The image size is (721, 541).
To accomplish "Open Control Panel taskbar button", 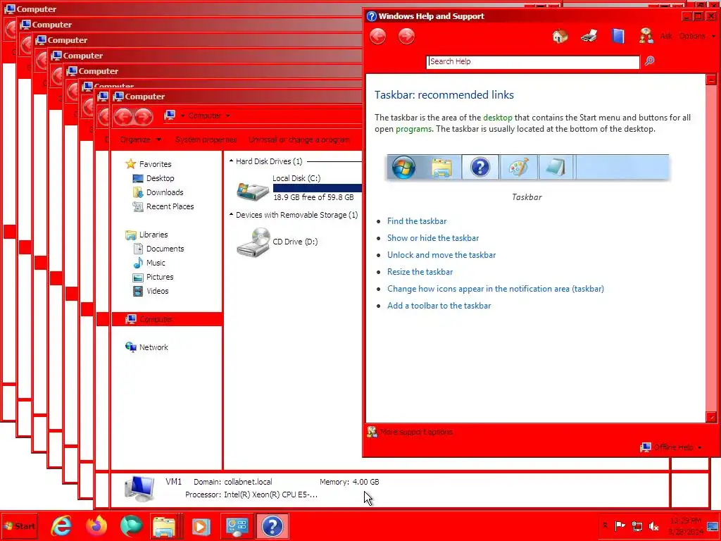I will click(237, 526).
